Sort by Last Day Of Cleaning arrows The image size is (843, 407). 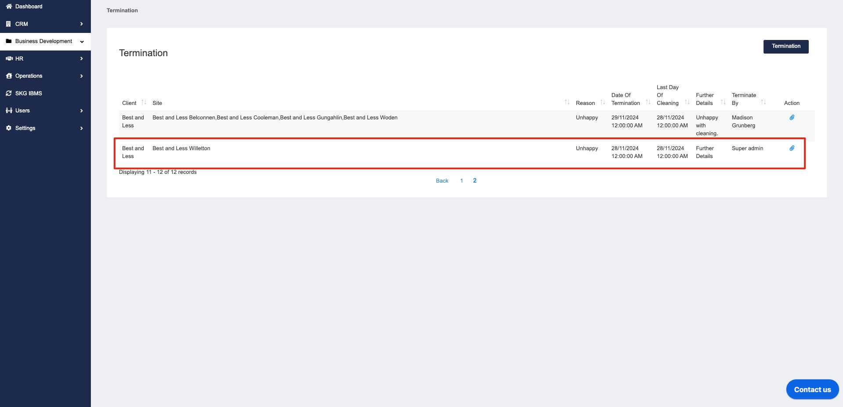click(x=687, y=102)
